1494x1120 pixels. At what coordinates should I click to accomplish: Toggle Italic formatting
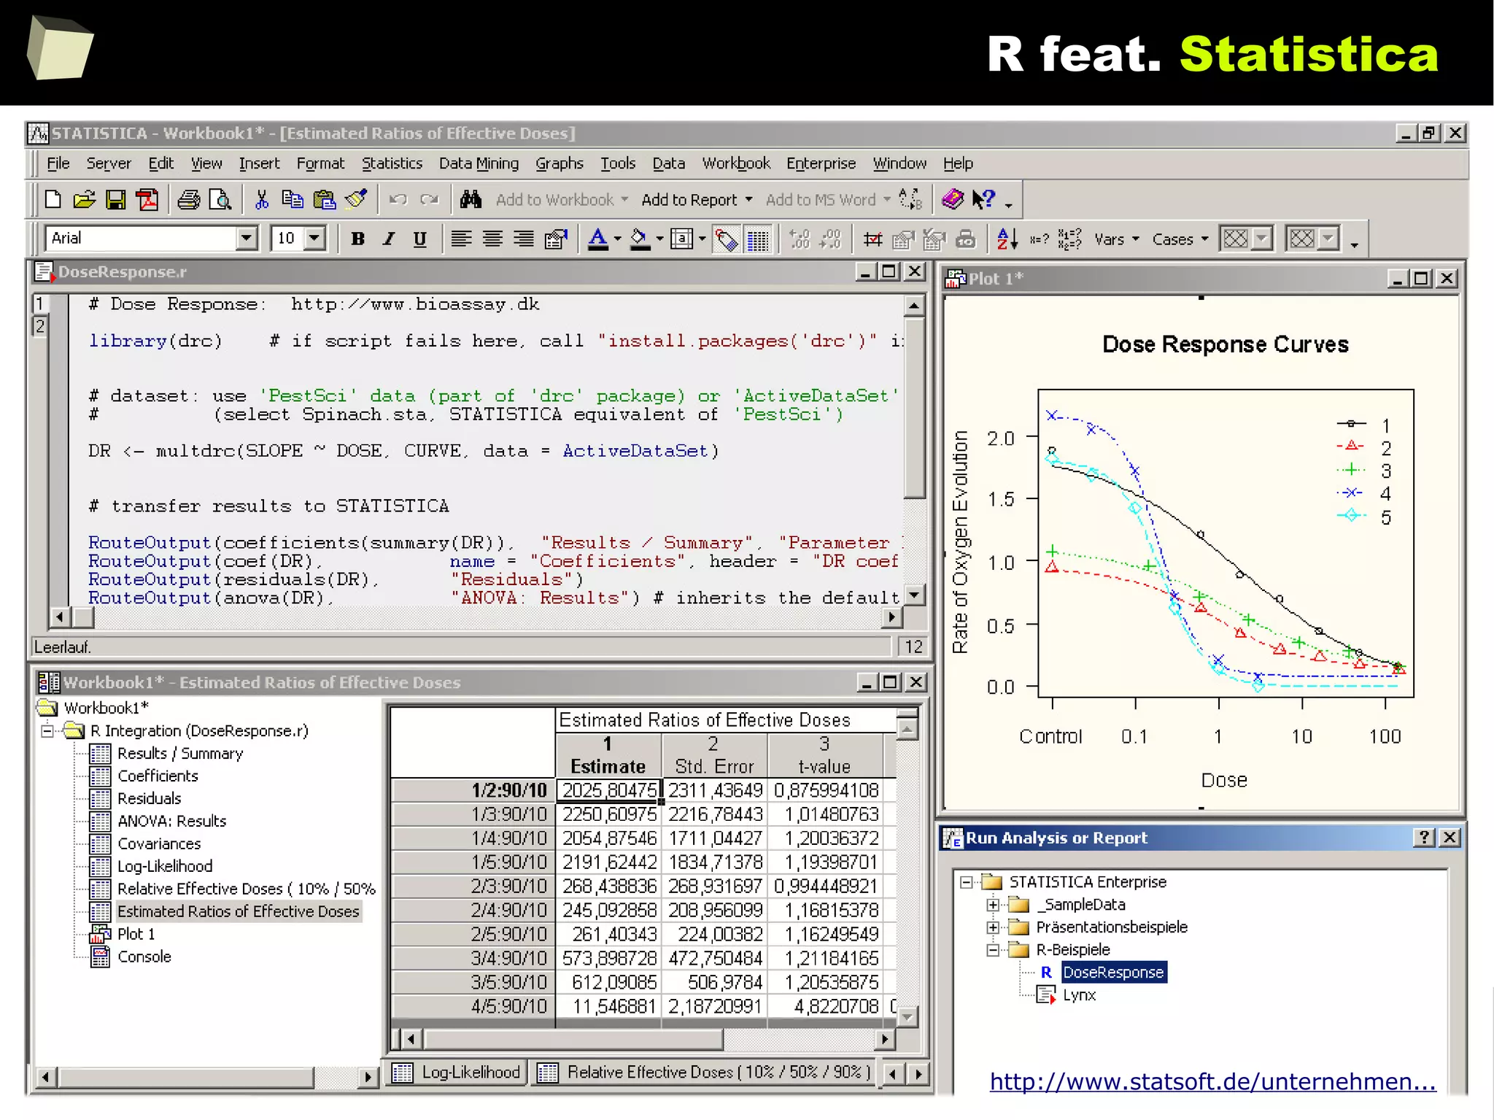(389, 239)
